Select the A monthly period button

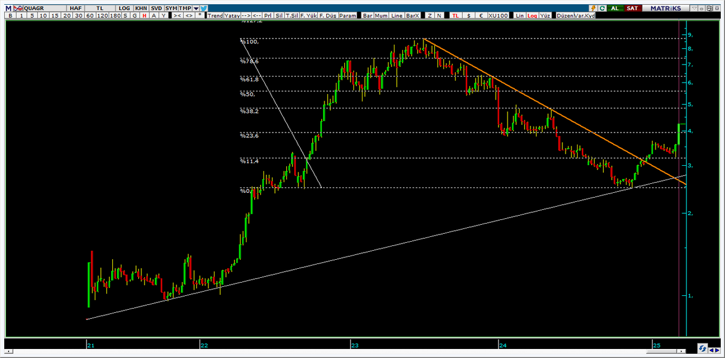(154, 16)
